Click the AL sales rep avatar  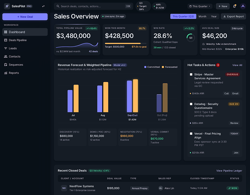[161, 188]
